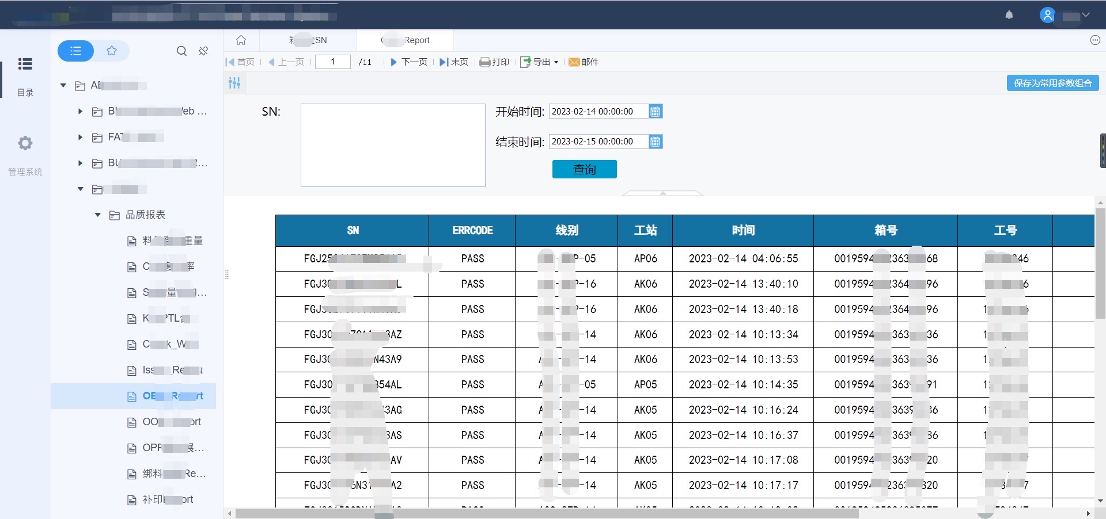
Task: Click the ERRCODE column header
Action: coord(472,231)
